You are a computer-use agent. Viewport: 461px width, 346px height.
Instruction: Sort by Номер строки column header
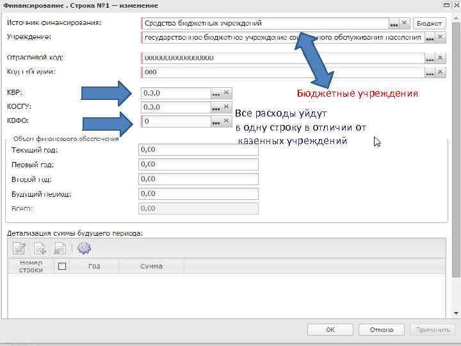pos(31,267)
